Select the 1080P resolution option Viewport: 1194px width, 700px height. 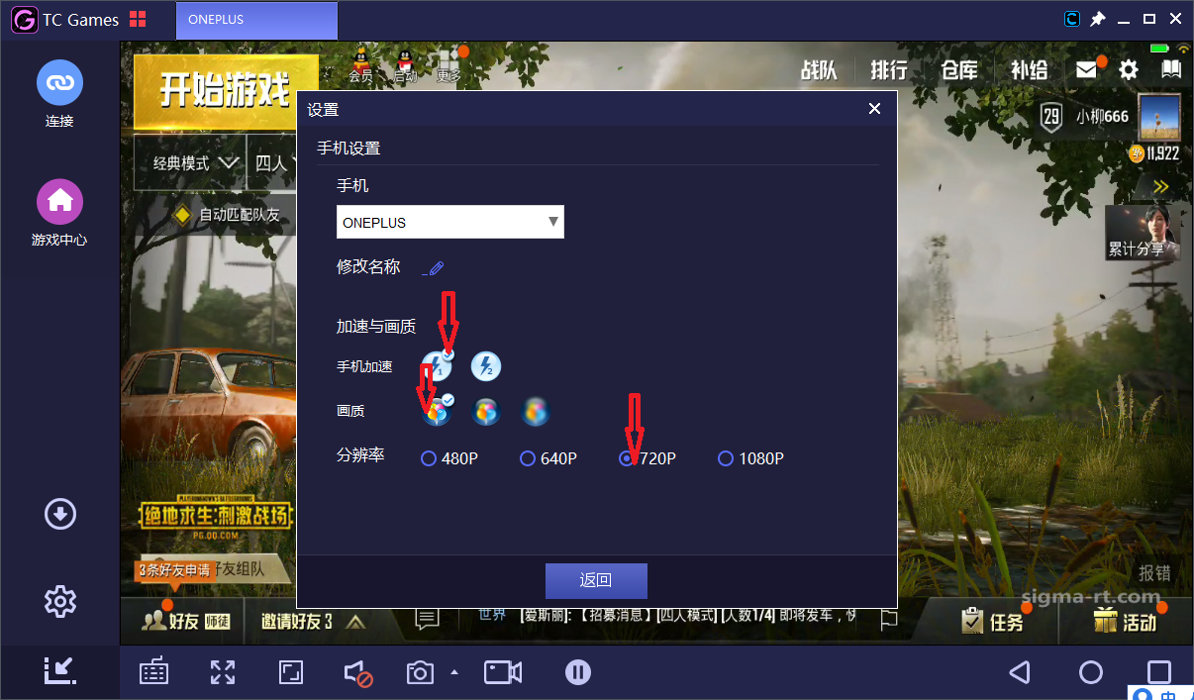click(x=726, y=458)
